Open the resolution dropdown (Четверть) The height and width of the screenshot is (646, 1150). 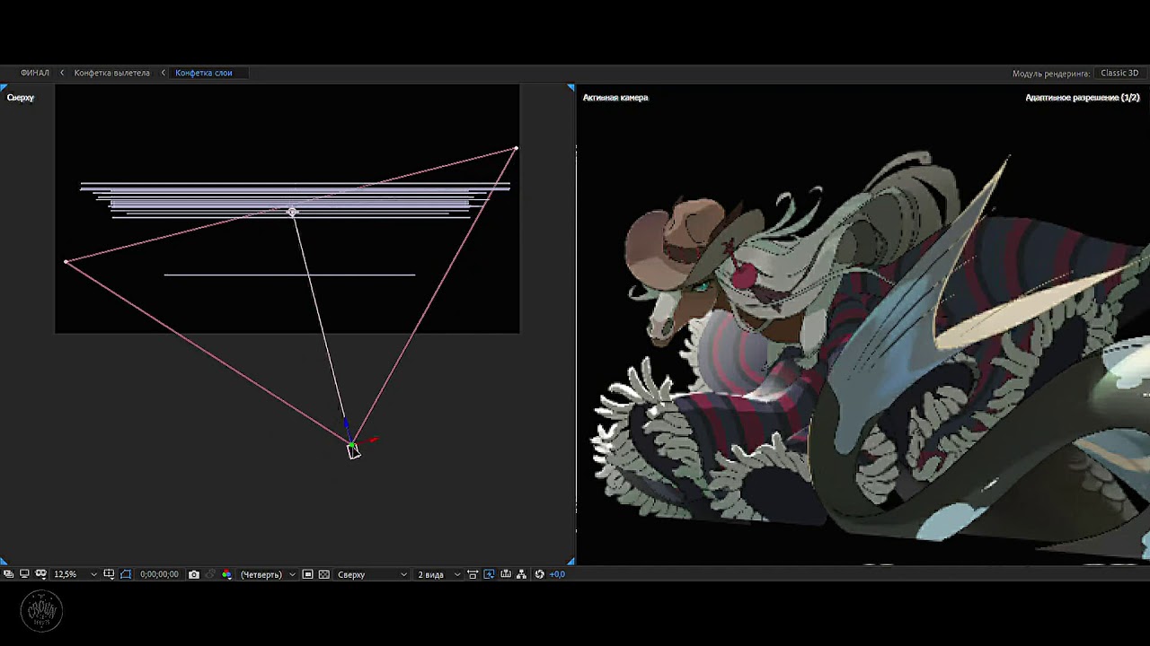(268, 574)
